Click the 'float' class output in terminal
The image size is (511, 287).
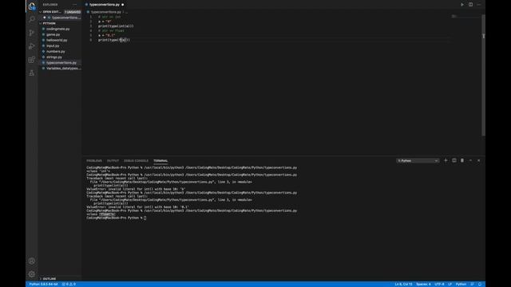[107, 214]
